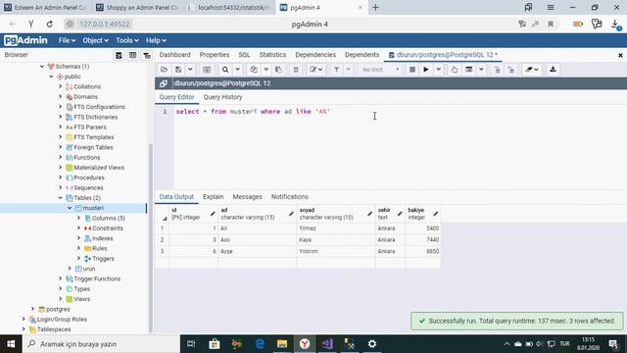Click the Stop query square icon

412,70
